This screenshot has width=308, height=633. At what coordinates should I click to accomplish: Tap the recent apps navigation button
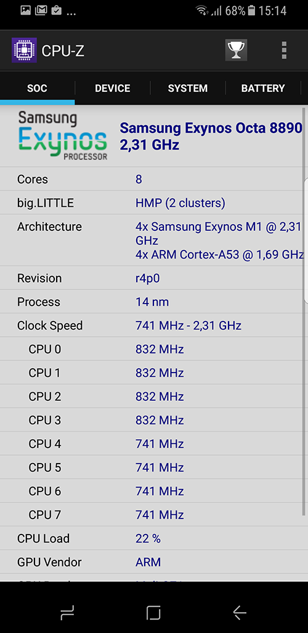(x=67, y=613)
